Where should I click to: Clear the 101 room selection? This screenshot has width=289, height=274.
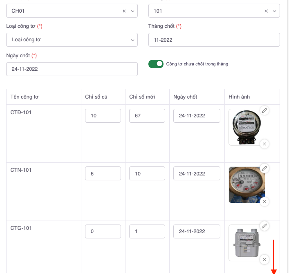pos(267,11)
